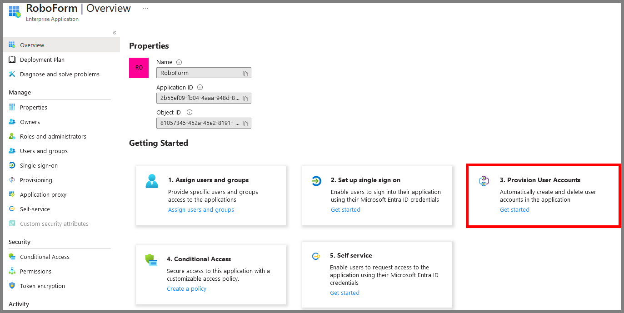This screenshot has width=624, height=313.
Task: Click the Getting Started section heading
Action: click(x=159, y=143)
